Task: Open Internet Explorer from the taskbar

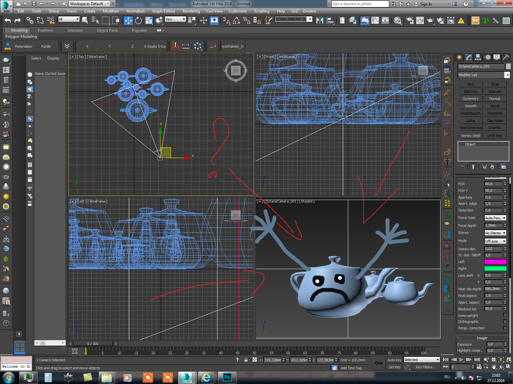Action: 206,378
